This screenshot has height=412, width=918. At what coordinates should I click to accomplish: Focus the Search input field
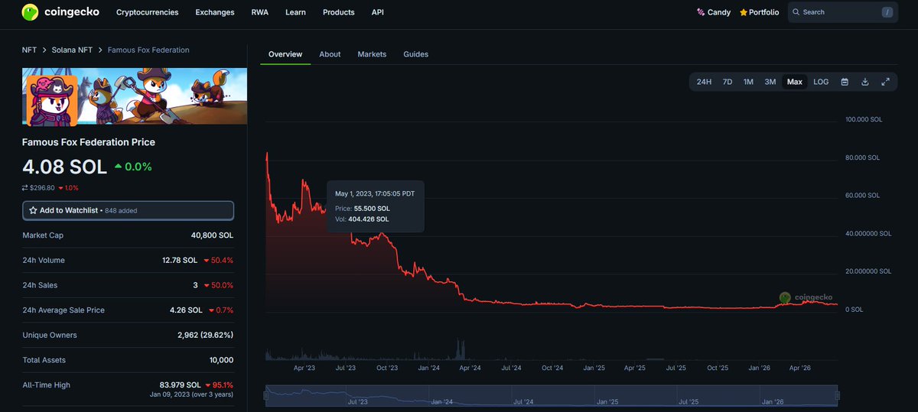point(842,12)
